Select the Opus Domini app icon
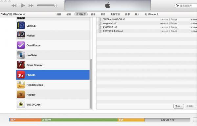 pyautogui.click(x=21, y=65)
